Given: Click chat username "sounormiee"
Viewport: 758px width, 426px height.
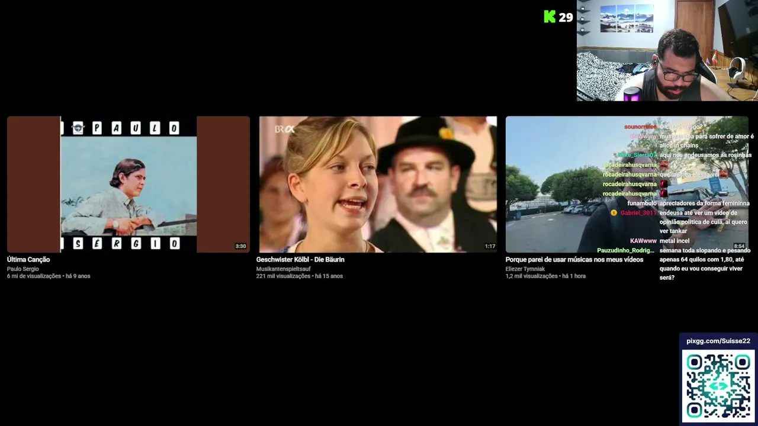Looking at the screenshot, I should point(640,127).
